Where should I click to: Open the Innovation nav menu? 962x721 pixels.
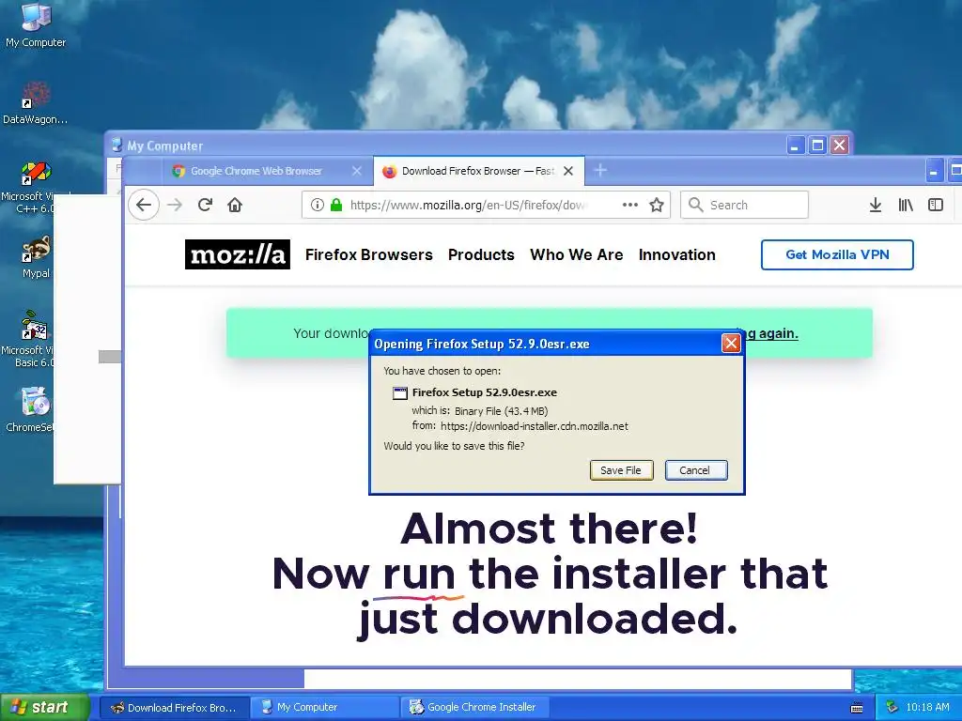click(676, 254)
